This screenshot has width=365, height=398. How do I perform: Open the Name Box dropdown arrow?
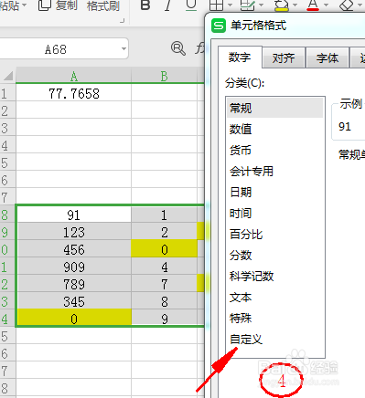point(123,48)
